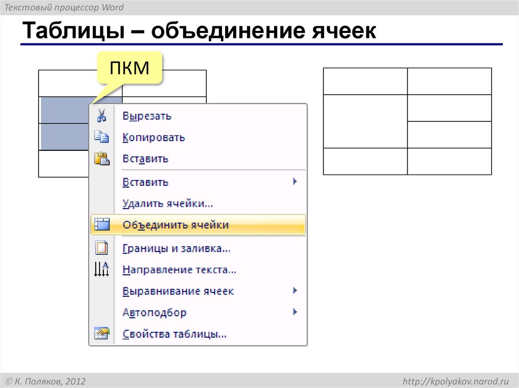Choose Объединить ячейки from the context menu
Screen dimensions: 519x388
[x=175, y=224]
